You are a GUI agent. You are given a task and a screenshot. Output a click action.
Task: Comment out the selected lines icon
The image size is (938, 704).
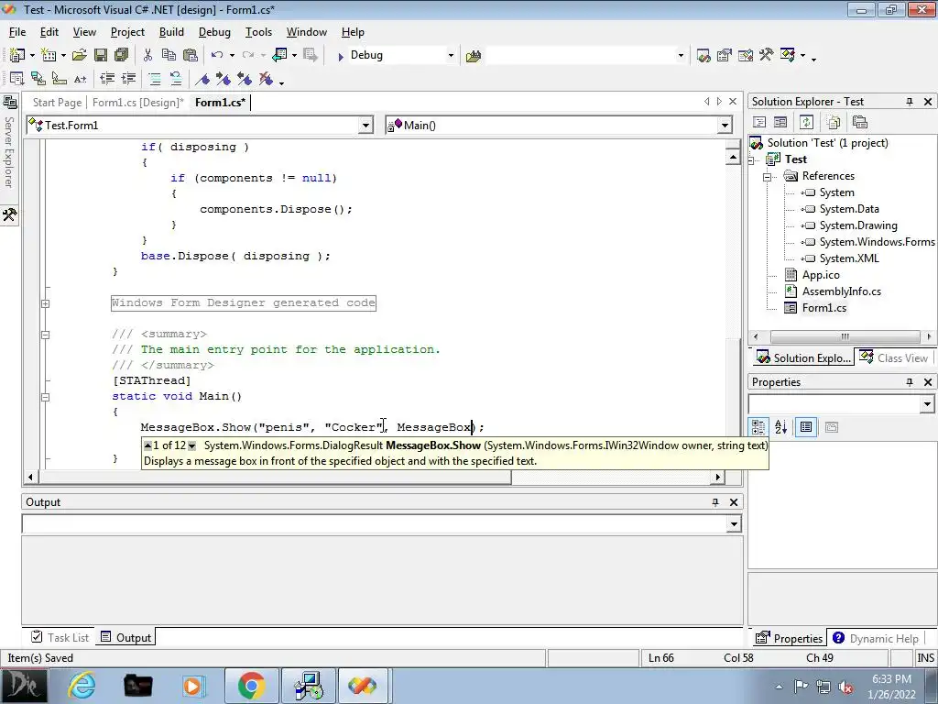click(x=154, y=79)
